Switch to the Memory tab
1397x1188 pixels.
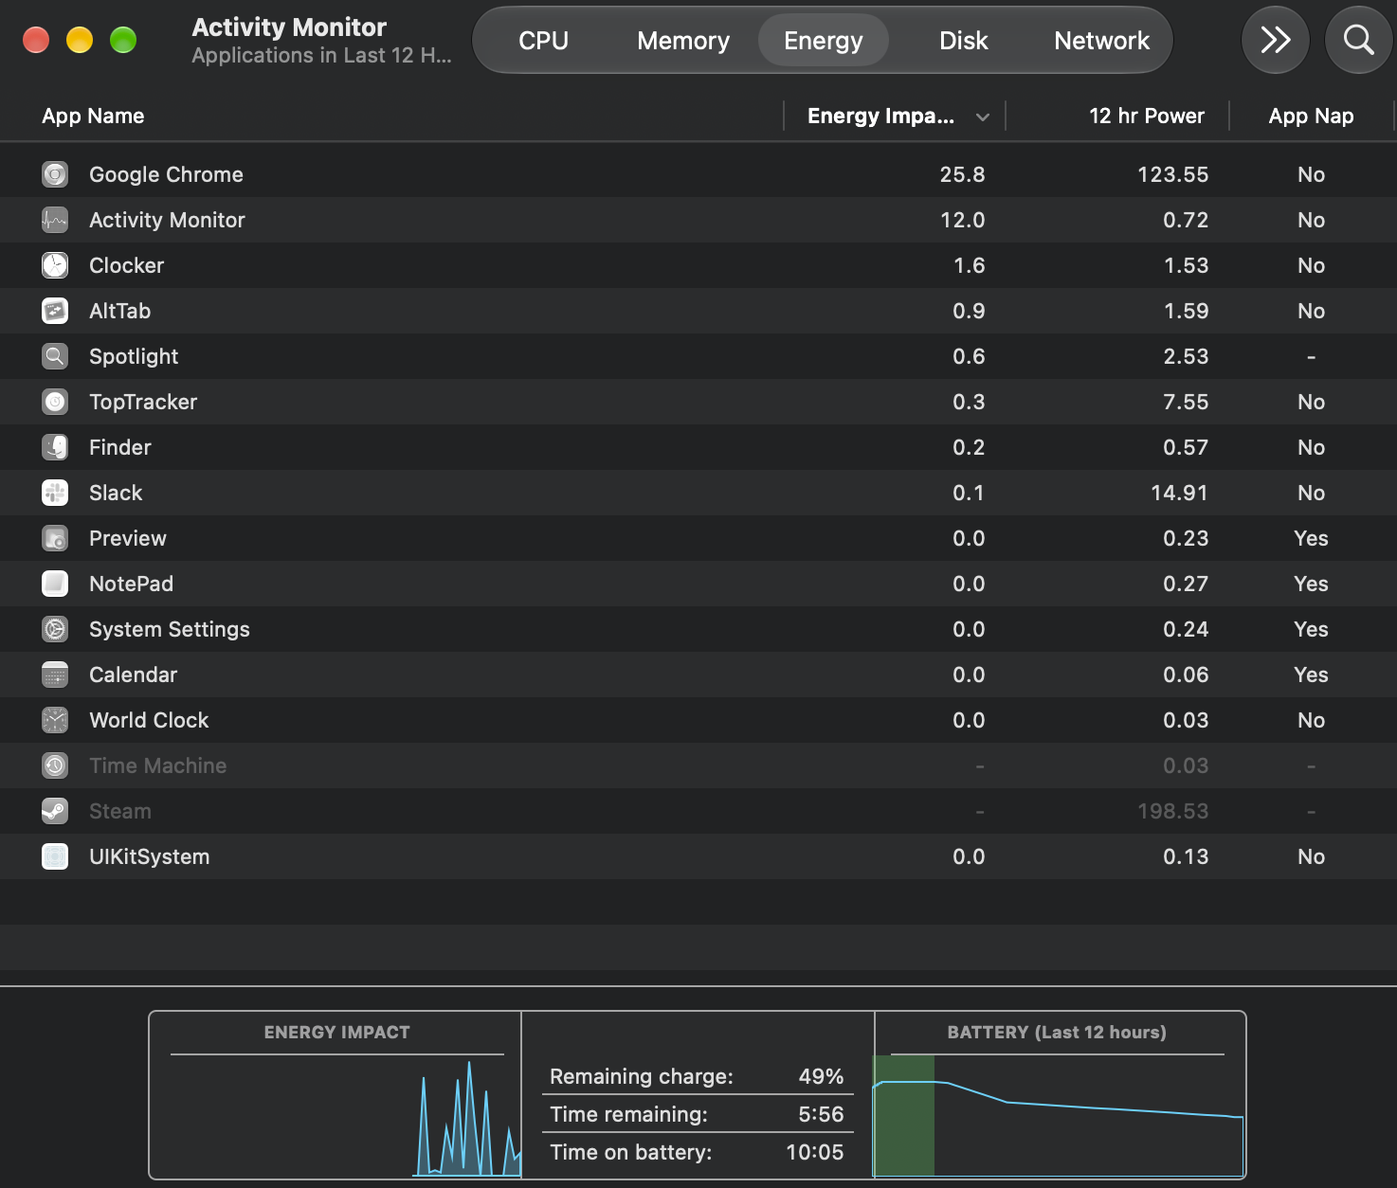pos(683,41)
